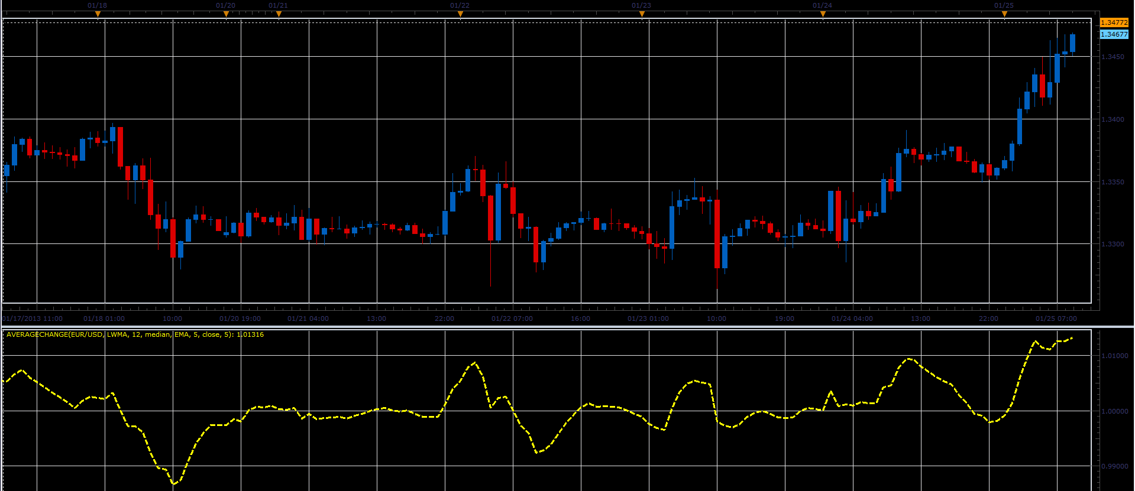Click the 1.3450 price axis label
Image resolution: width=1135 pixels, height=491 pixels.
(1113, 57)
